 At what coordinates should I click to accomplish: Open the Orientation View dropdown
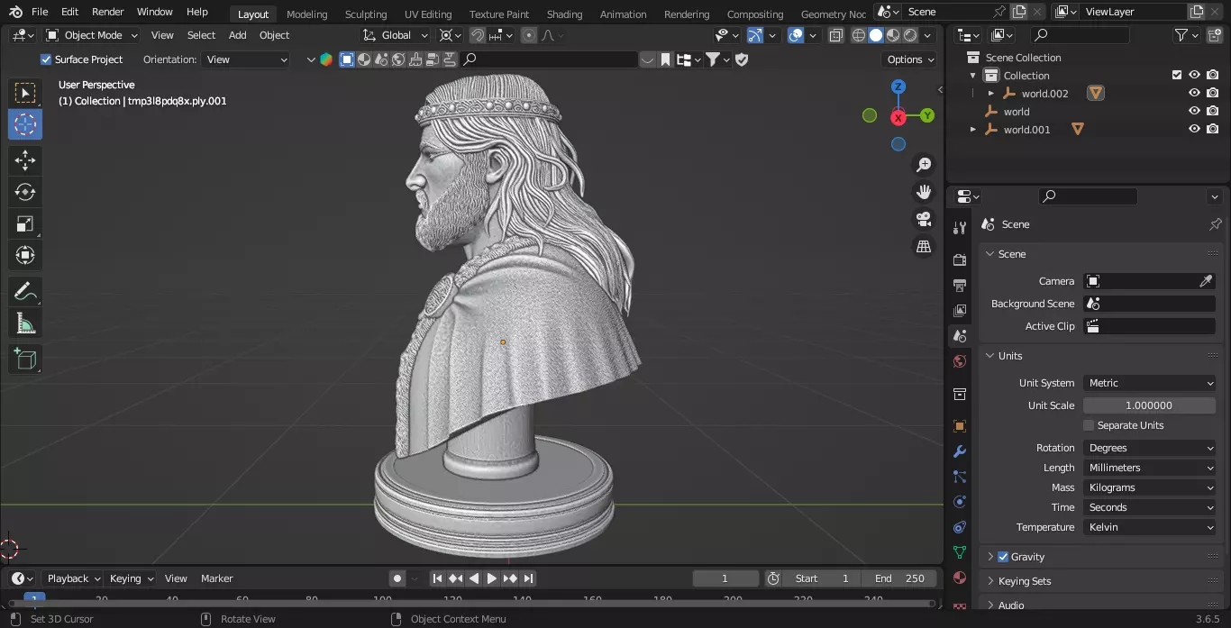(x=246, y=59)
